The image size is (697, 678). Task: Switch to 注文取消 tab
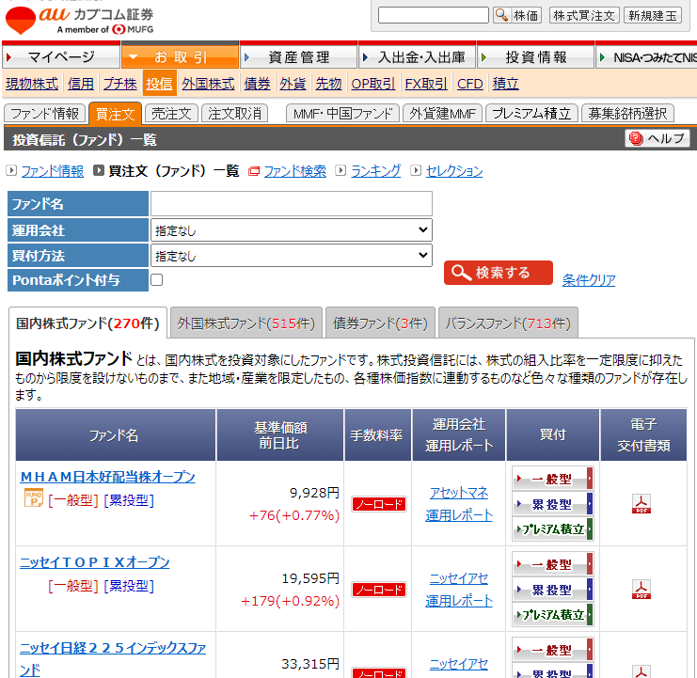click(x=235, y=113)
